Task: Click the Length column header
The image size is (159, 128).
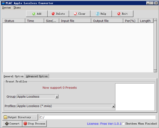Action: (x=146, y=21)
